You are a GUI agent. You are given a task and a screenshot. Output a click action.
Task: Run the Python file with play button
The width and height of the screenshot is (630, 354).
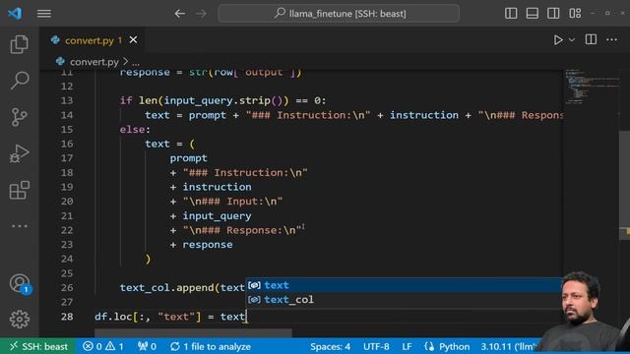(x=558, y=39)
